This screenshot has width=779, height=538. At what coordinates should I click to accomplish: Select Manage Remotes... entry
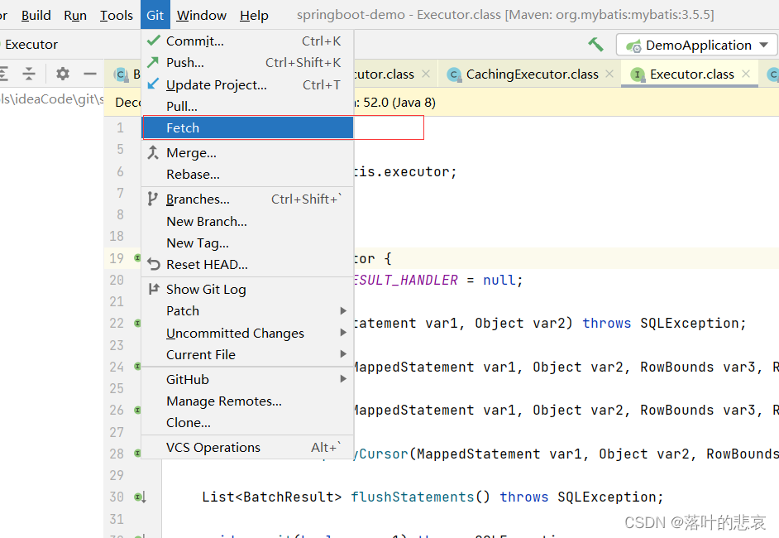pyautogui.click(x=247, y=401)
